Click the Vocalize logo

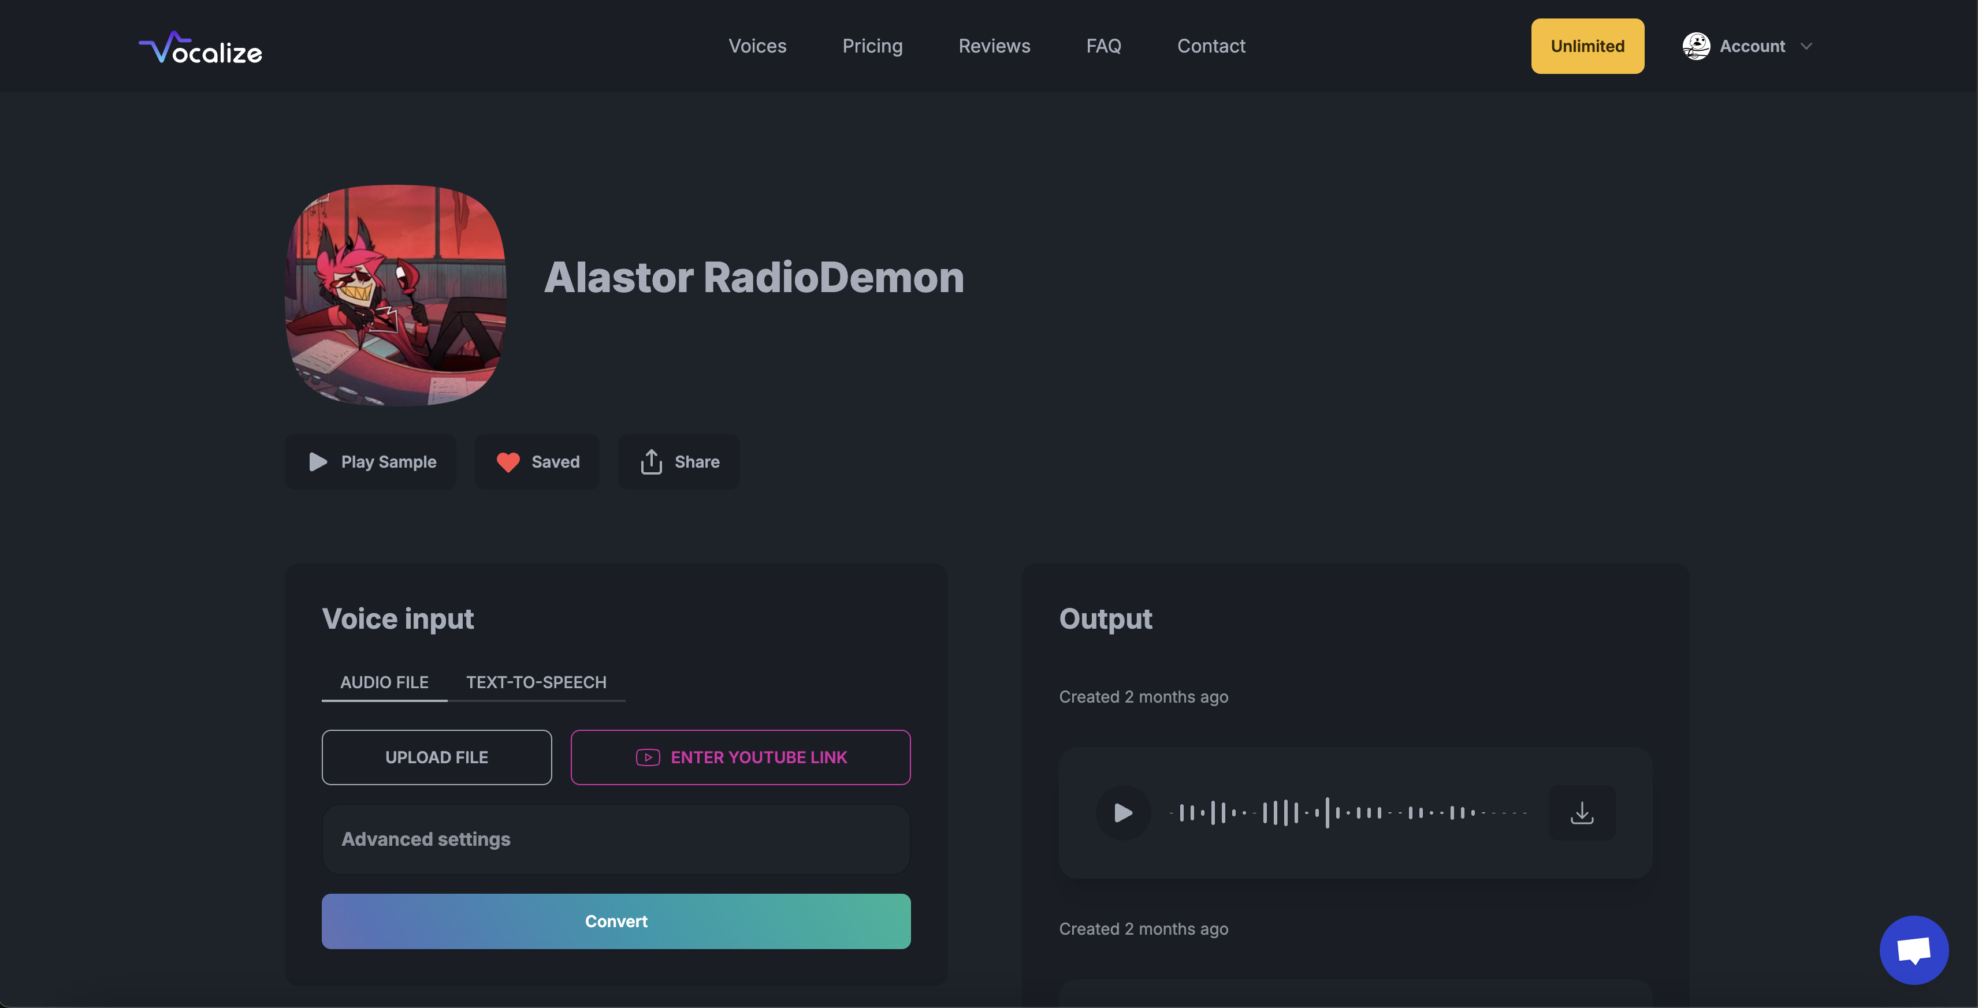[x=200, y=47]
